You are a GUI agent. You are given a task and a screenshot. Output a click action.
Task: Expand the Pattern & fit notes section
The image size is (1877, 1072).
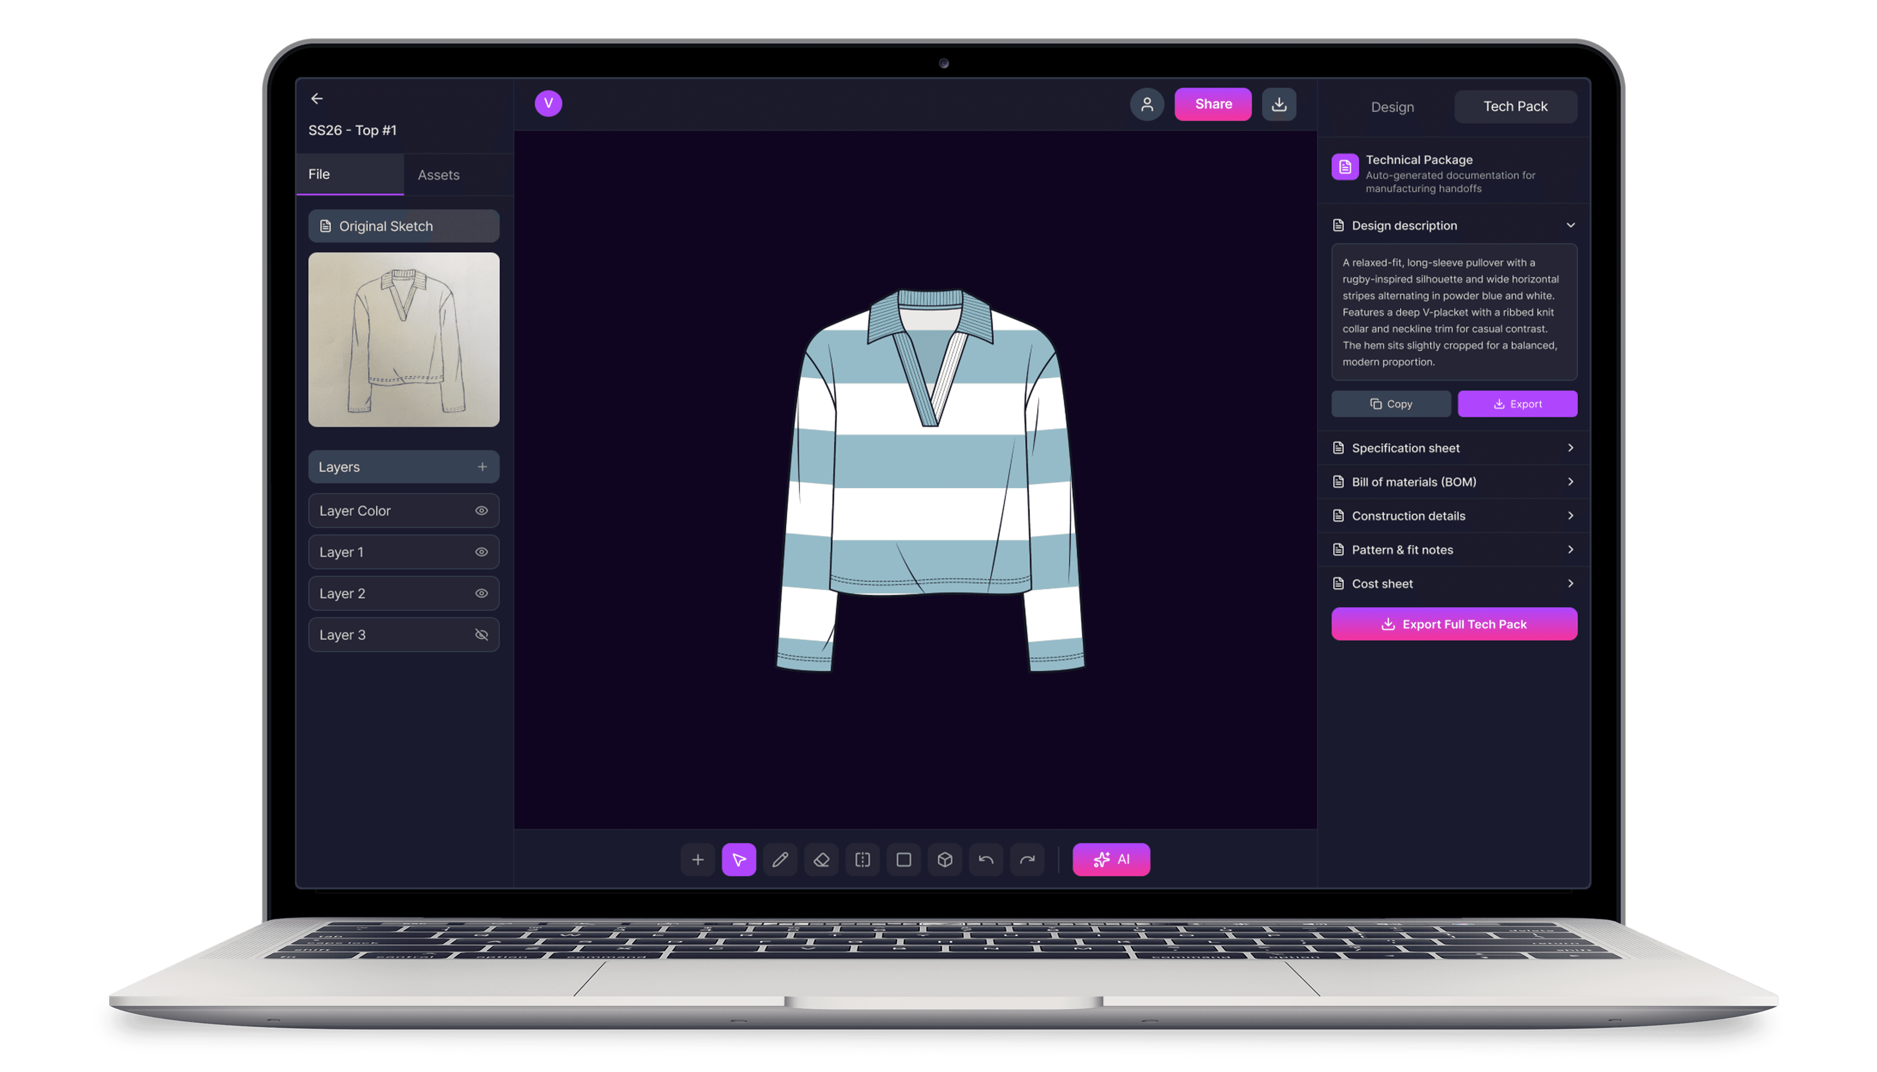click(1570, 549)
